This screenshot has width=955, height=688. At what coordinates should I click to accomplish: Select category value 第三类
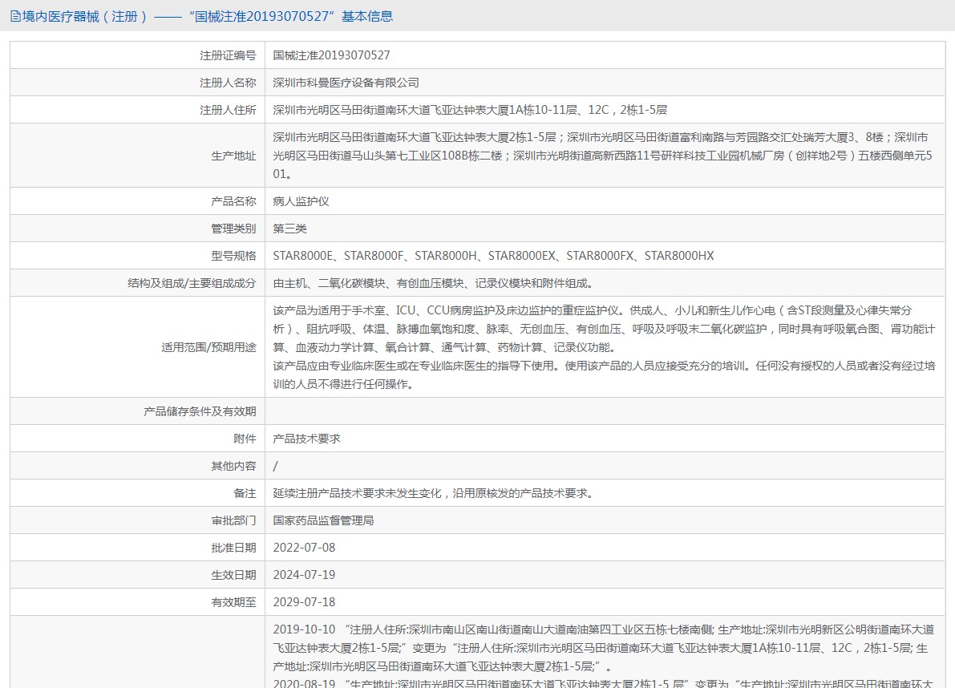coord(290,229)
